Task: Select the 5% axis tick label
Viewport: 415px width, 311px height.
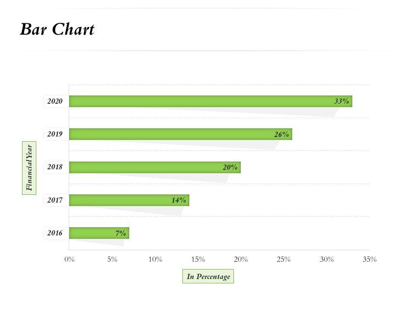Action: [112, 259]
